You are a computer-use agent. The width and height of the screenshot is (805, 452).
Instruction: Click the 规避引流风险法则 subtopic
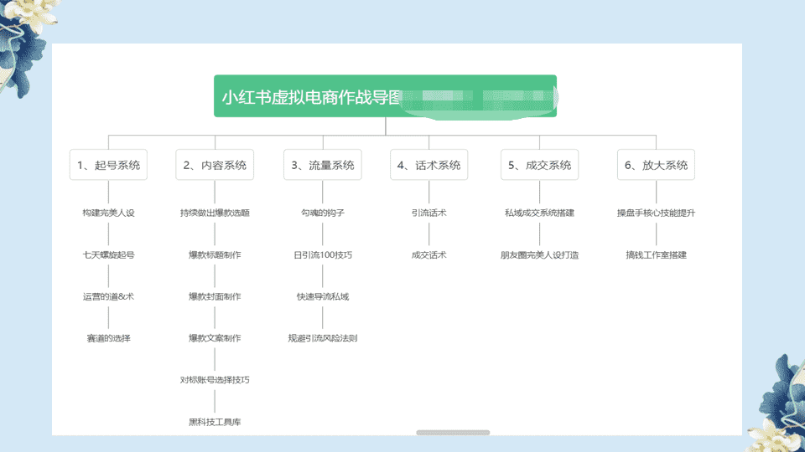[x=323, y=338]
